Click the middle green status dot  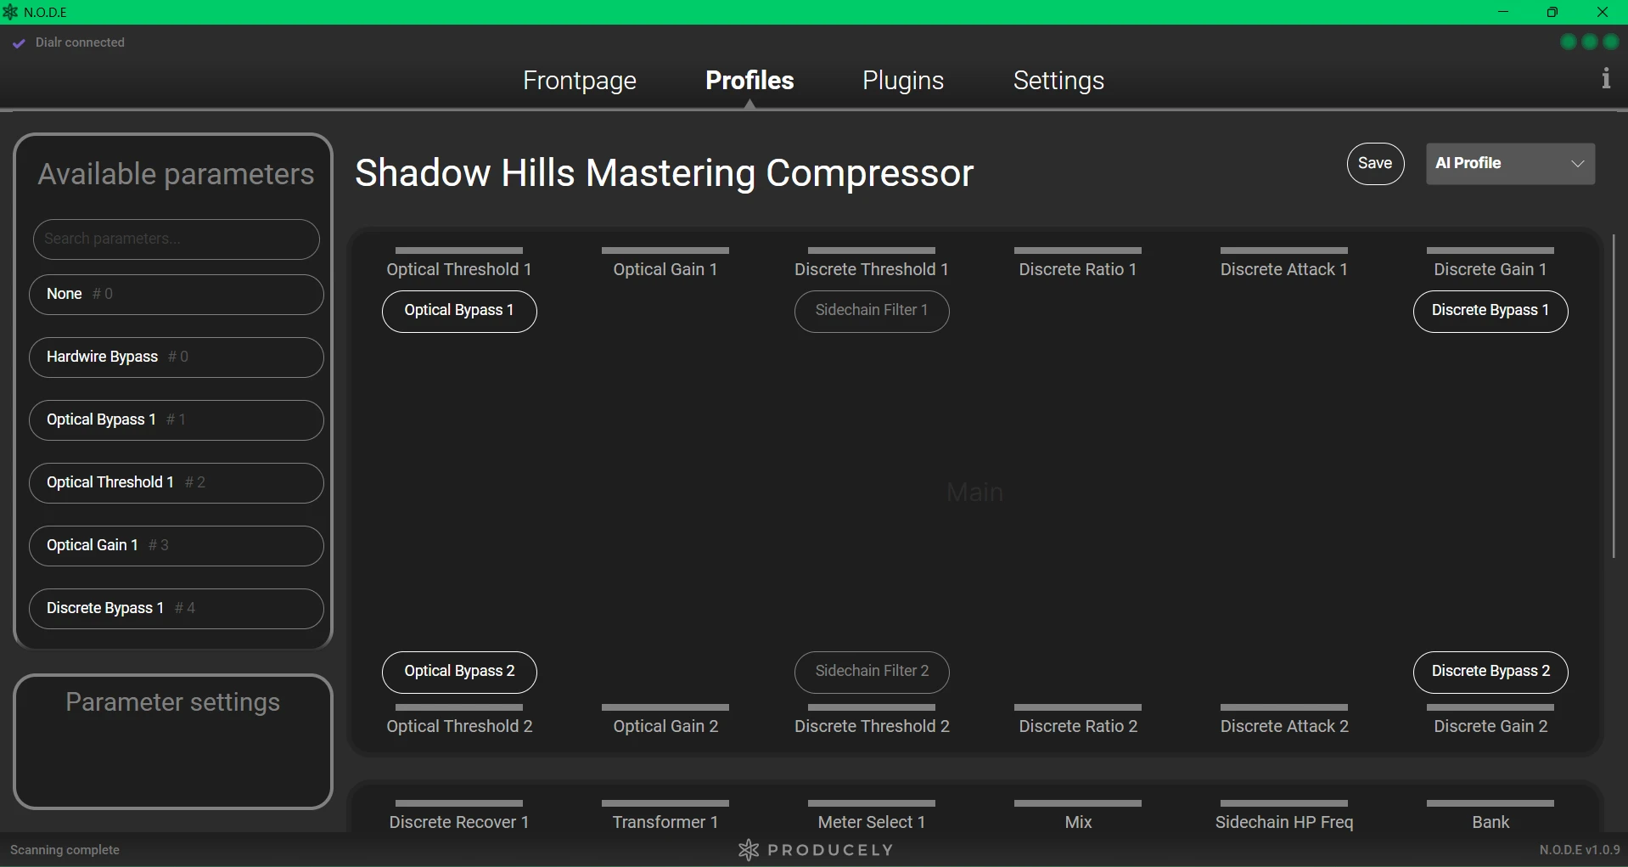(1590, 42)
